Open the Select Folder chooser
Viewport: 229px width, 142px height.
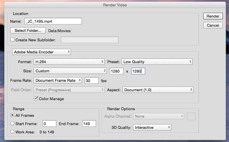point(28,30)
